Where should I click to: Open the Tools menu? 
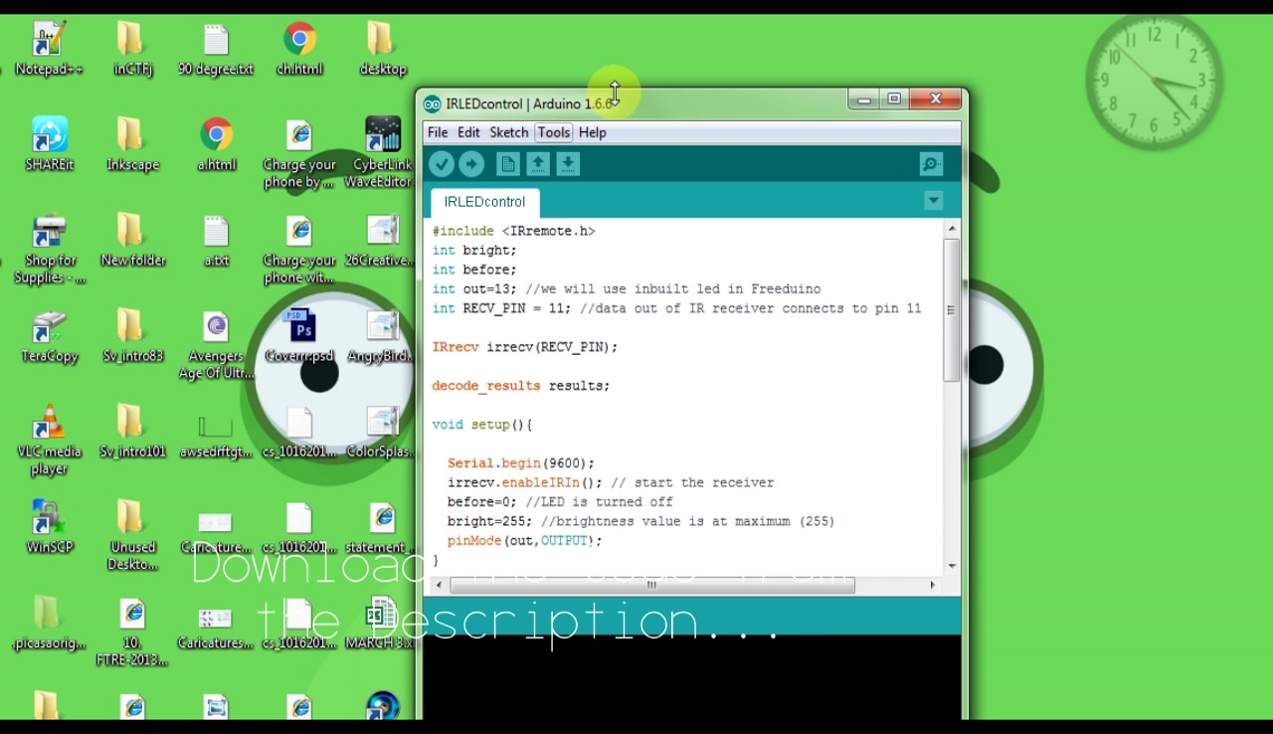click(x=553, y=131)
